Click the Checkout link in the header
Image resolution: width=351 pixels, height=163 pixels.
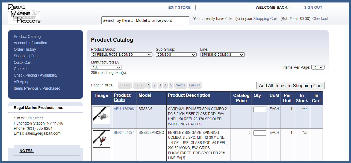320,19
